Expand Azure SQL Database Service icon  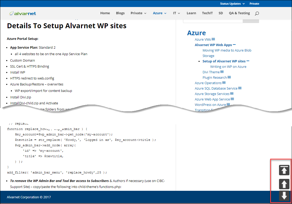pos(240,88)
